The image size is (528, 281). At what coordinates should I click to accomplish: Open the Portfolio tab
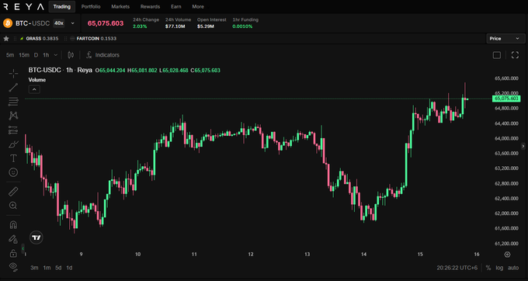coord(91,6)
